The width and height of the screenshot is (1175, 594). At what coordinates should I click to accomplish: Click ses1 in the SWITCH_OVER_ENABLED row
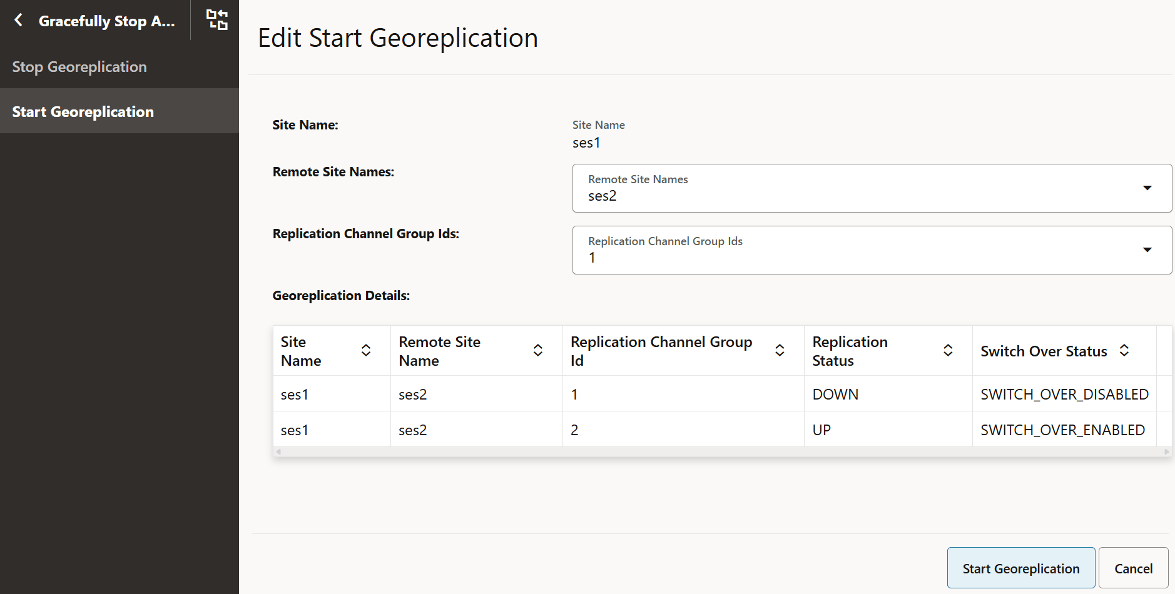pos(332,430)
